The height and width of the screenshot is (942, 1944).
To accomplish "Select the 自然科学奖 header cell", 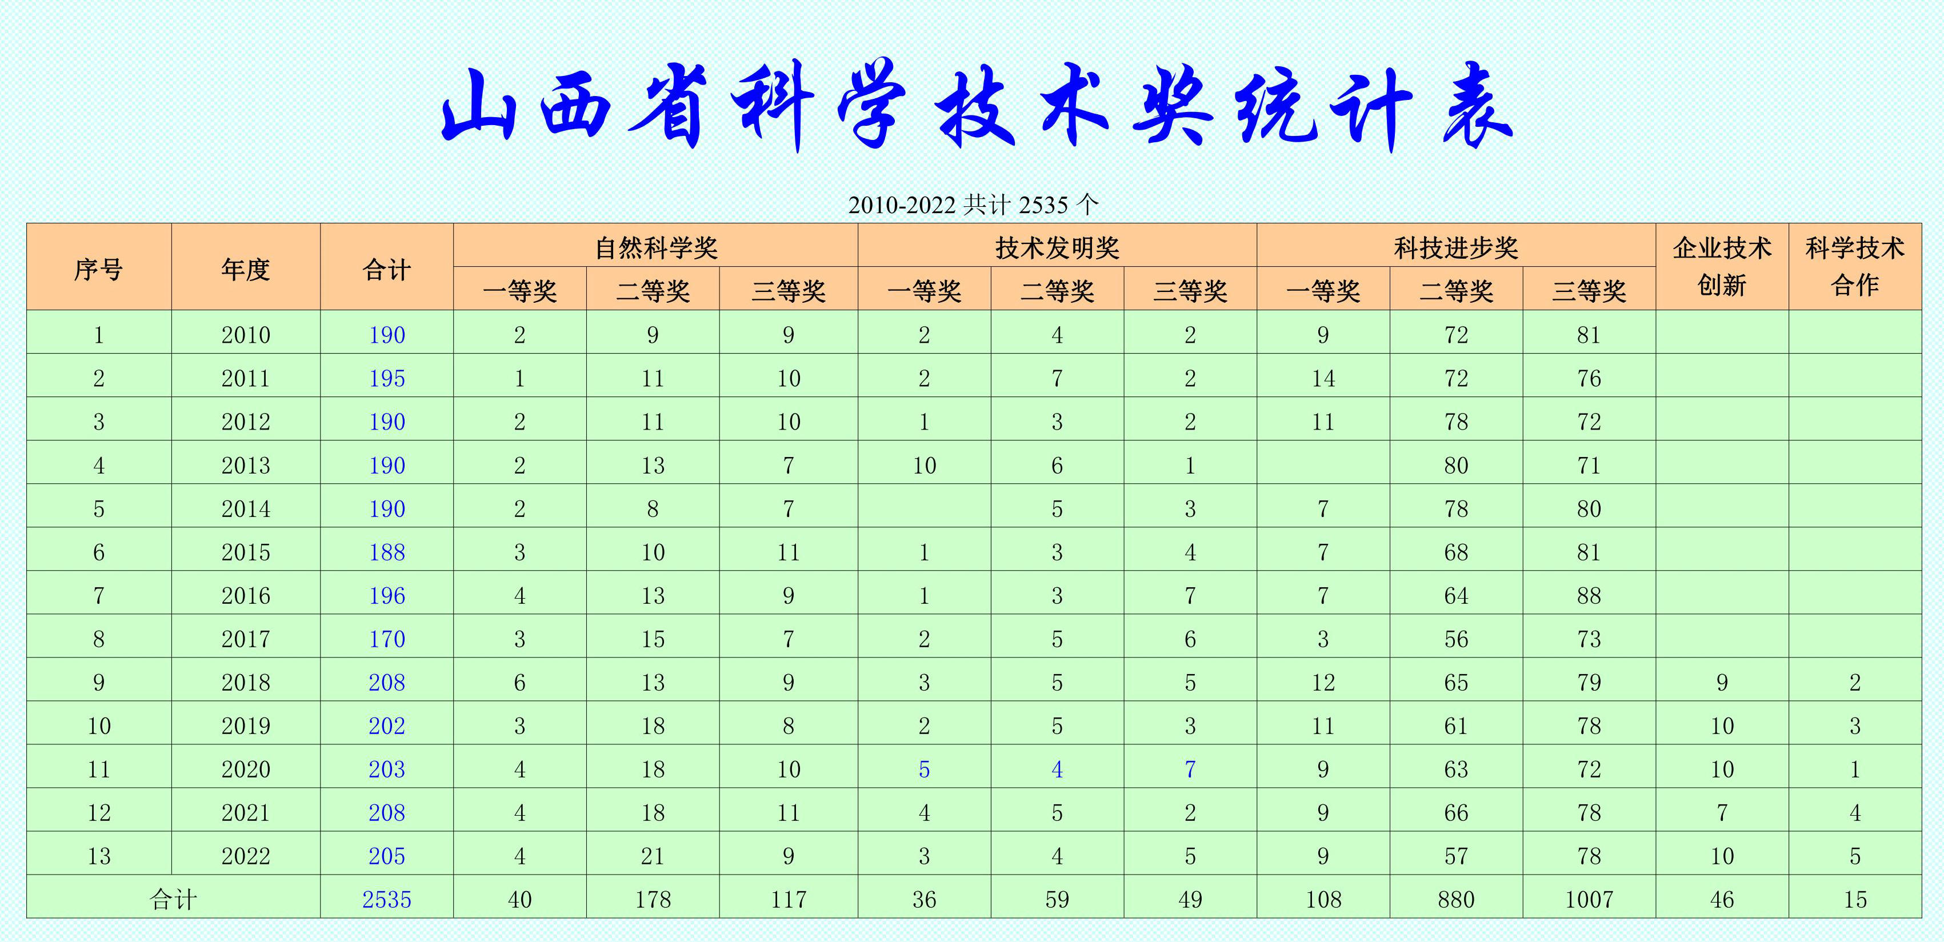I will tap(655, 247).
